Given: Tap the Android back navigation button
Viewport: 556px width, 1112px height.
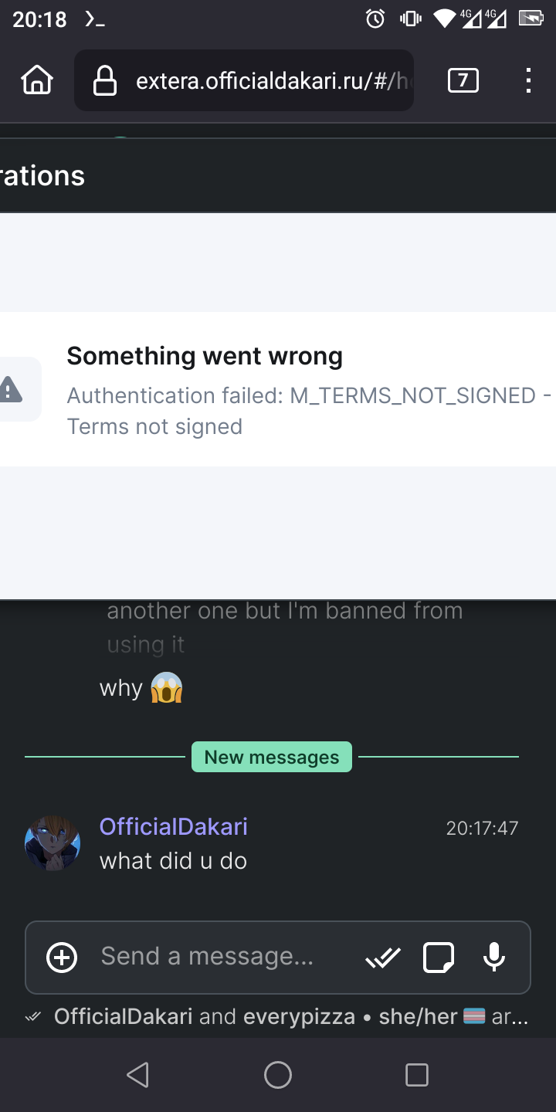Looking at the screenshot, I should [137, 1075].
